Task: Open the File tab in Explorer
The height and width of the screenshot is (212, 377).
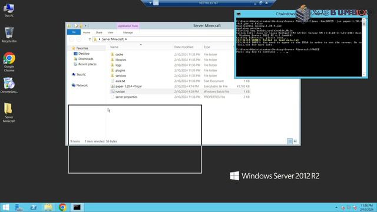Action: coord(74,32)
